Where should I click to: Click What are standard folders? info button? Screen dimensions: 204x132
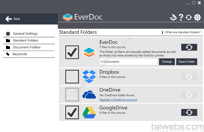(x=181, y=32)
